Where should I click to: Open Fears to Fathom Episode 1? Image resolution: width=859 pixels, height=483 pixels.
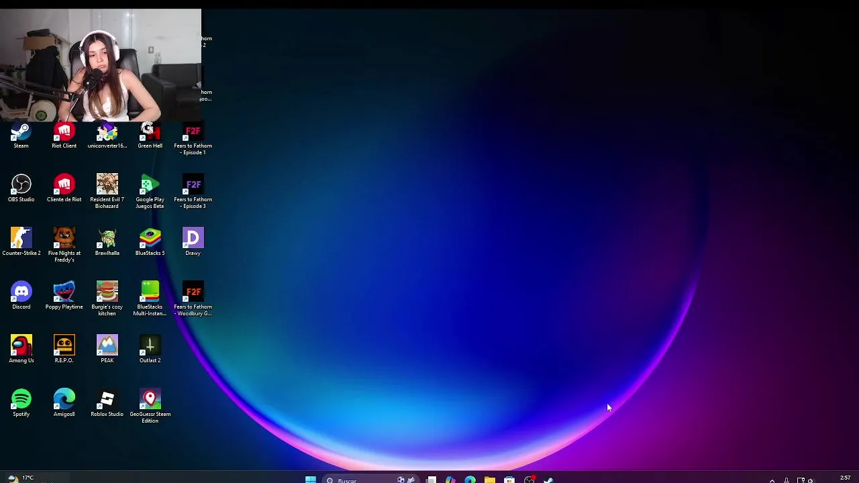[193, 138]
